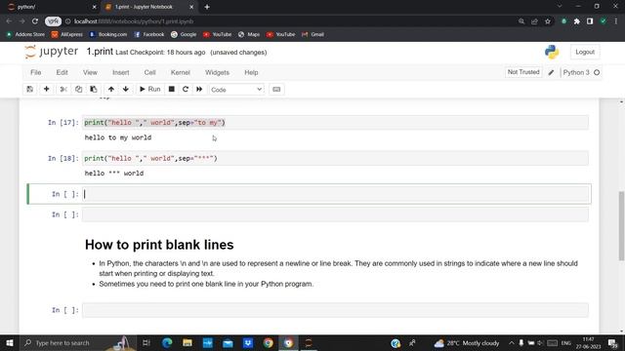The width and height of the screenshot is (625, 351).
Task: Click the second empty code cell
Action: point(335,214)
